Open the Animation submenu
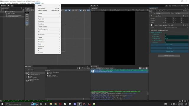189x106 pixels. 48,42
